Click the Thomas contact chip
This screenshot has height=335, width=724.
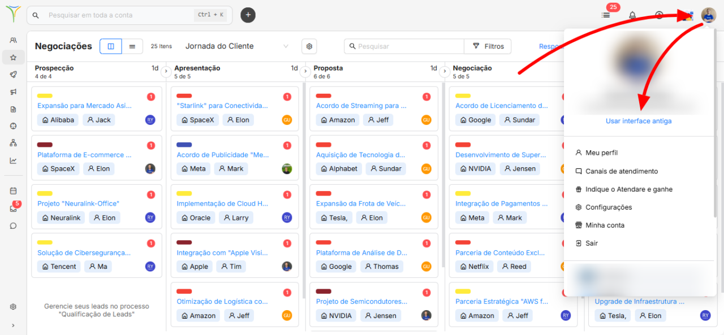click(x=382, y=267)
